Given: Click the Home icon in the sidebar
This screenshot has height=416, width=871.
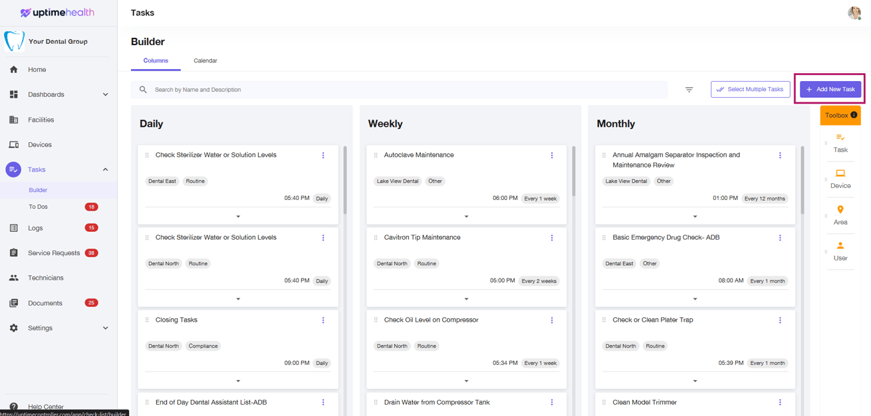Looking at the screenshot, I should [x=14, y=69].
